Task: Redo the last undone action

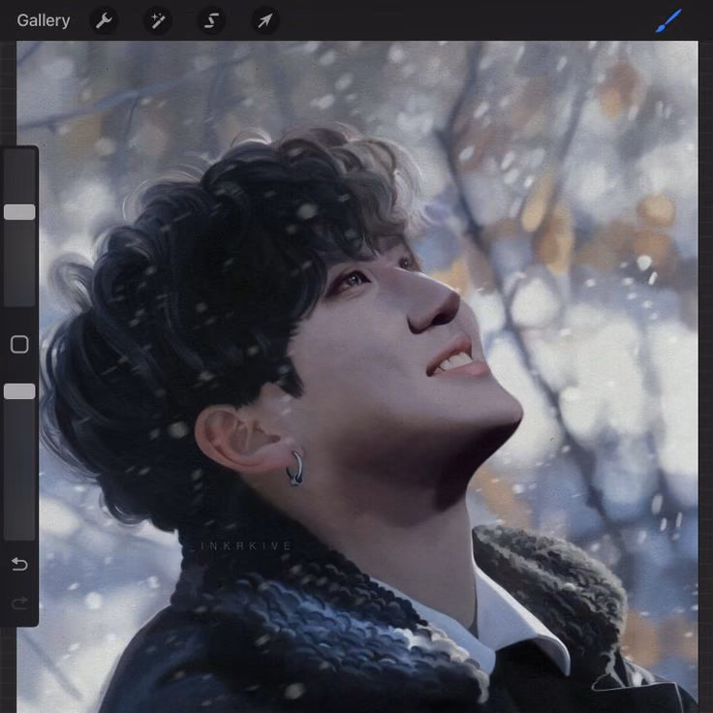Action: click(x=19, y=604)
